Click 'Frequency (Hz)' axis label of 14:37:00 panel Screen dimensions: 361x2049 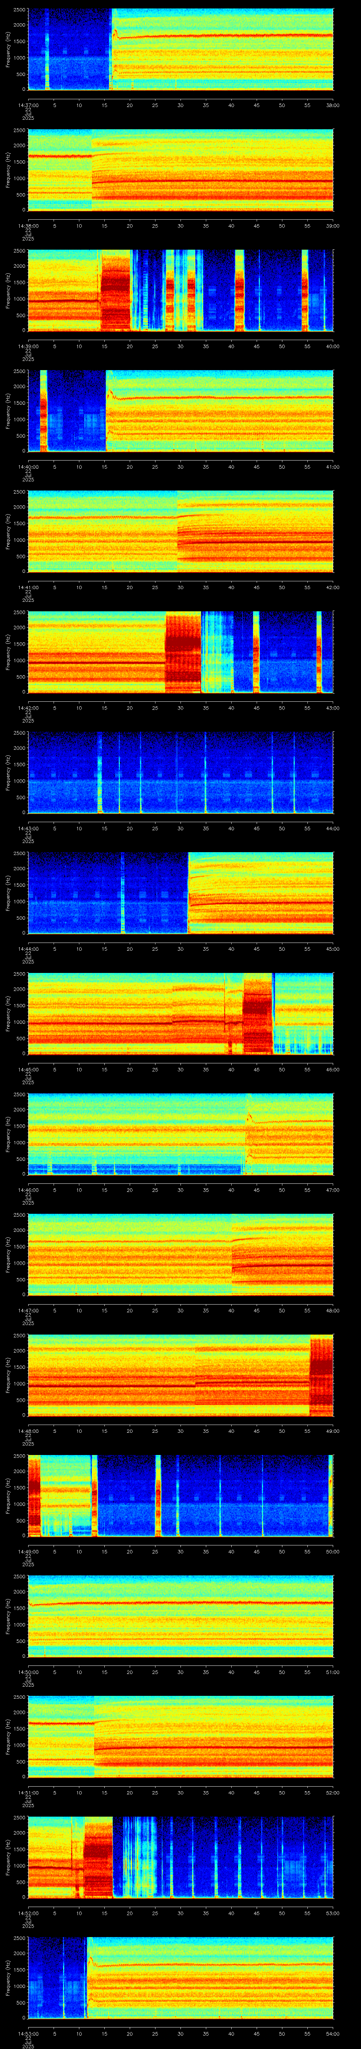point(8,49)
